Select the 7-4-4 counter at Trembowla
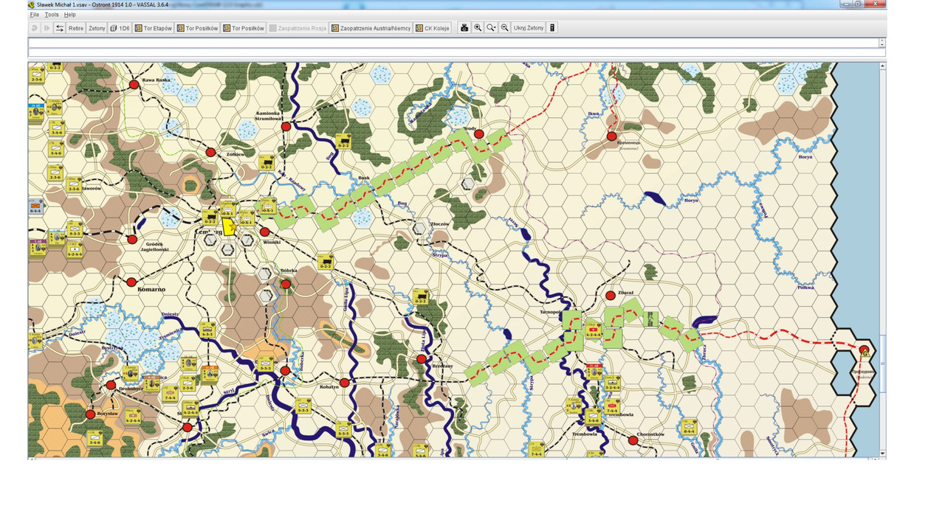The height and width of the screenshot is (511, 945). coord(612,407)
